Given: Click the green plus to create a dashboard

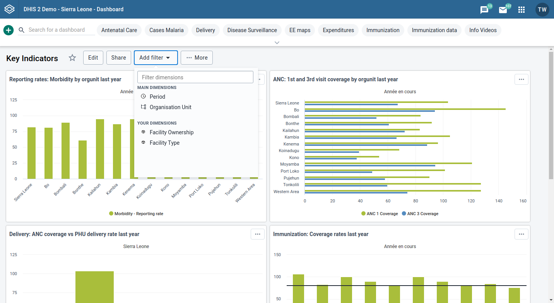Looking at the screenshot, I should pyautogui.click(x=9, y=30).
